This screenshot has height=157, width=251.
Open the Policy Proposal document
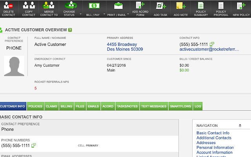tap(221, 6)
